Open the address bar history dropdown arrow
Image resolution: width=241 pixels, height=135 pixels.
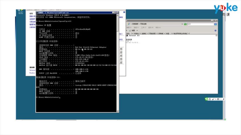(x=182, y=24)
